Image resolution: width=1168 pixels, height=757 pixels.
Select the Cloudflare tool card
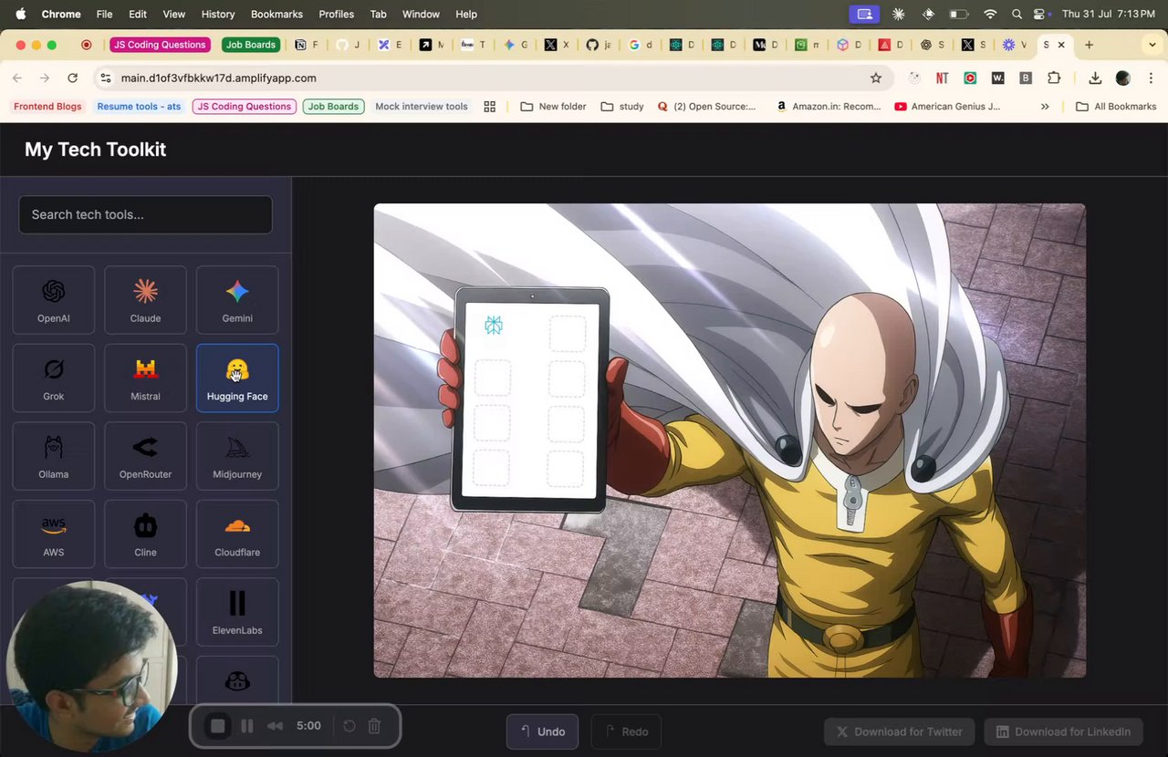[237, 534]
